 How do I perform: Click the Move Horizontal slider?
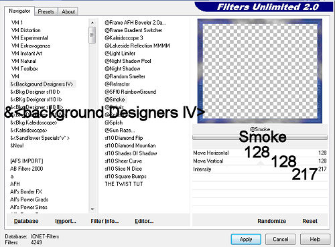coord(260,153)
